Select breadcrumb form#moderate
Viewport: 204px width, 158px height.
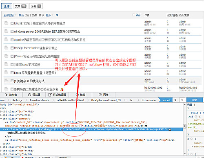40,100
